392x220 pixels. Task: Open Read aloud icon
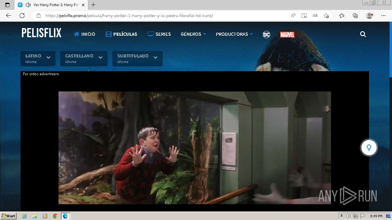293,16
